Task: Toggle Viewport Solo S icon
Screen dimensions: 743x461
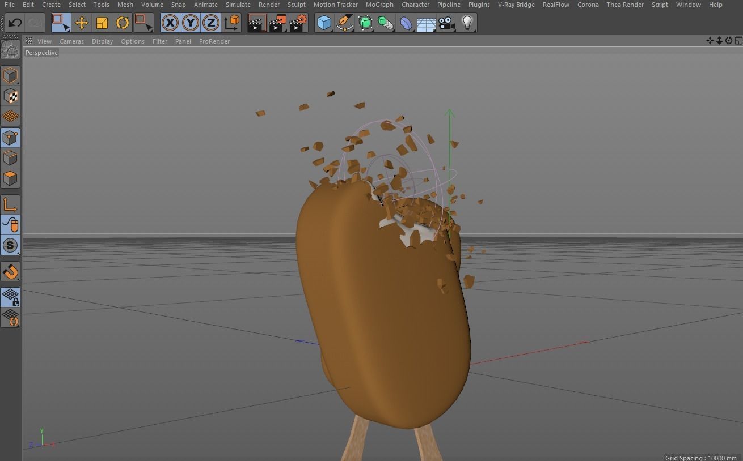Action: click(x=10, y=245)
